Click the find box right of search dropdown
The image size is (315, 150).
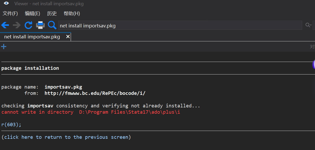(x=314, y=25)
